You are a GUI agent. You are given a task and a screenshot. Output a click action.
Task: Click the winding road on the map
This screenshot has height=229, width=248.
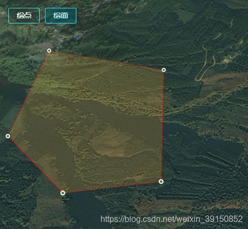coord(205,64)
